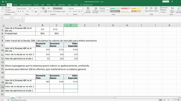Apply the Incorrecto cell style
The width and height of the screenshot is (181, 101).
[x=126, y=8]
